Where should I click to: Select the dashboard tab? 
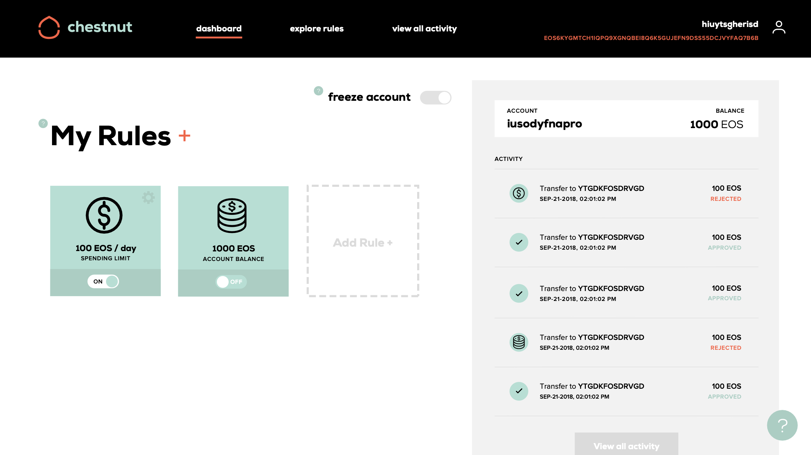[219, 29]
